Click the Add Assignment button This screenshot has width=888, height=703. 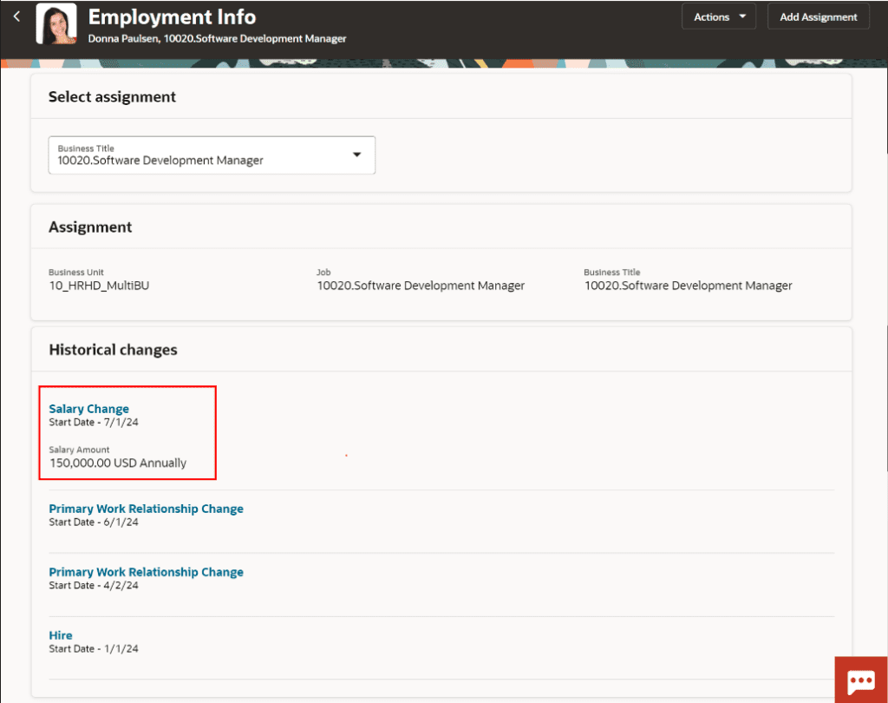coord(818,17)
